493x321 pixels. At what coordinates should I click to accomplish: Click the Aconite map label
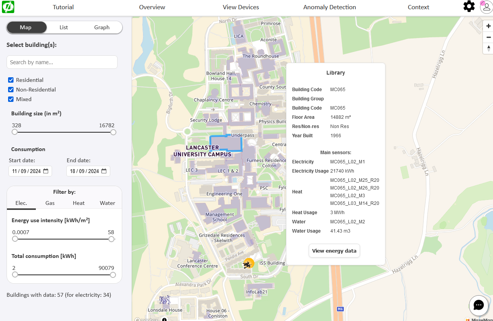269,40
